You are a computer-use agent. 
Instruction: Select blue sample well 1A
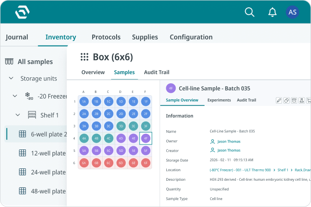point(84,101)
